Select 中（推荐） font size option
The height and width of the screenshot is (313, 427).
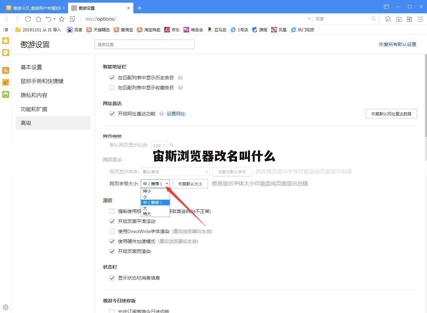click(x=155, y=202)
